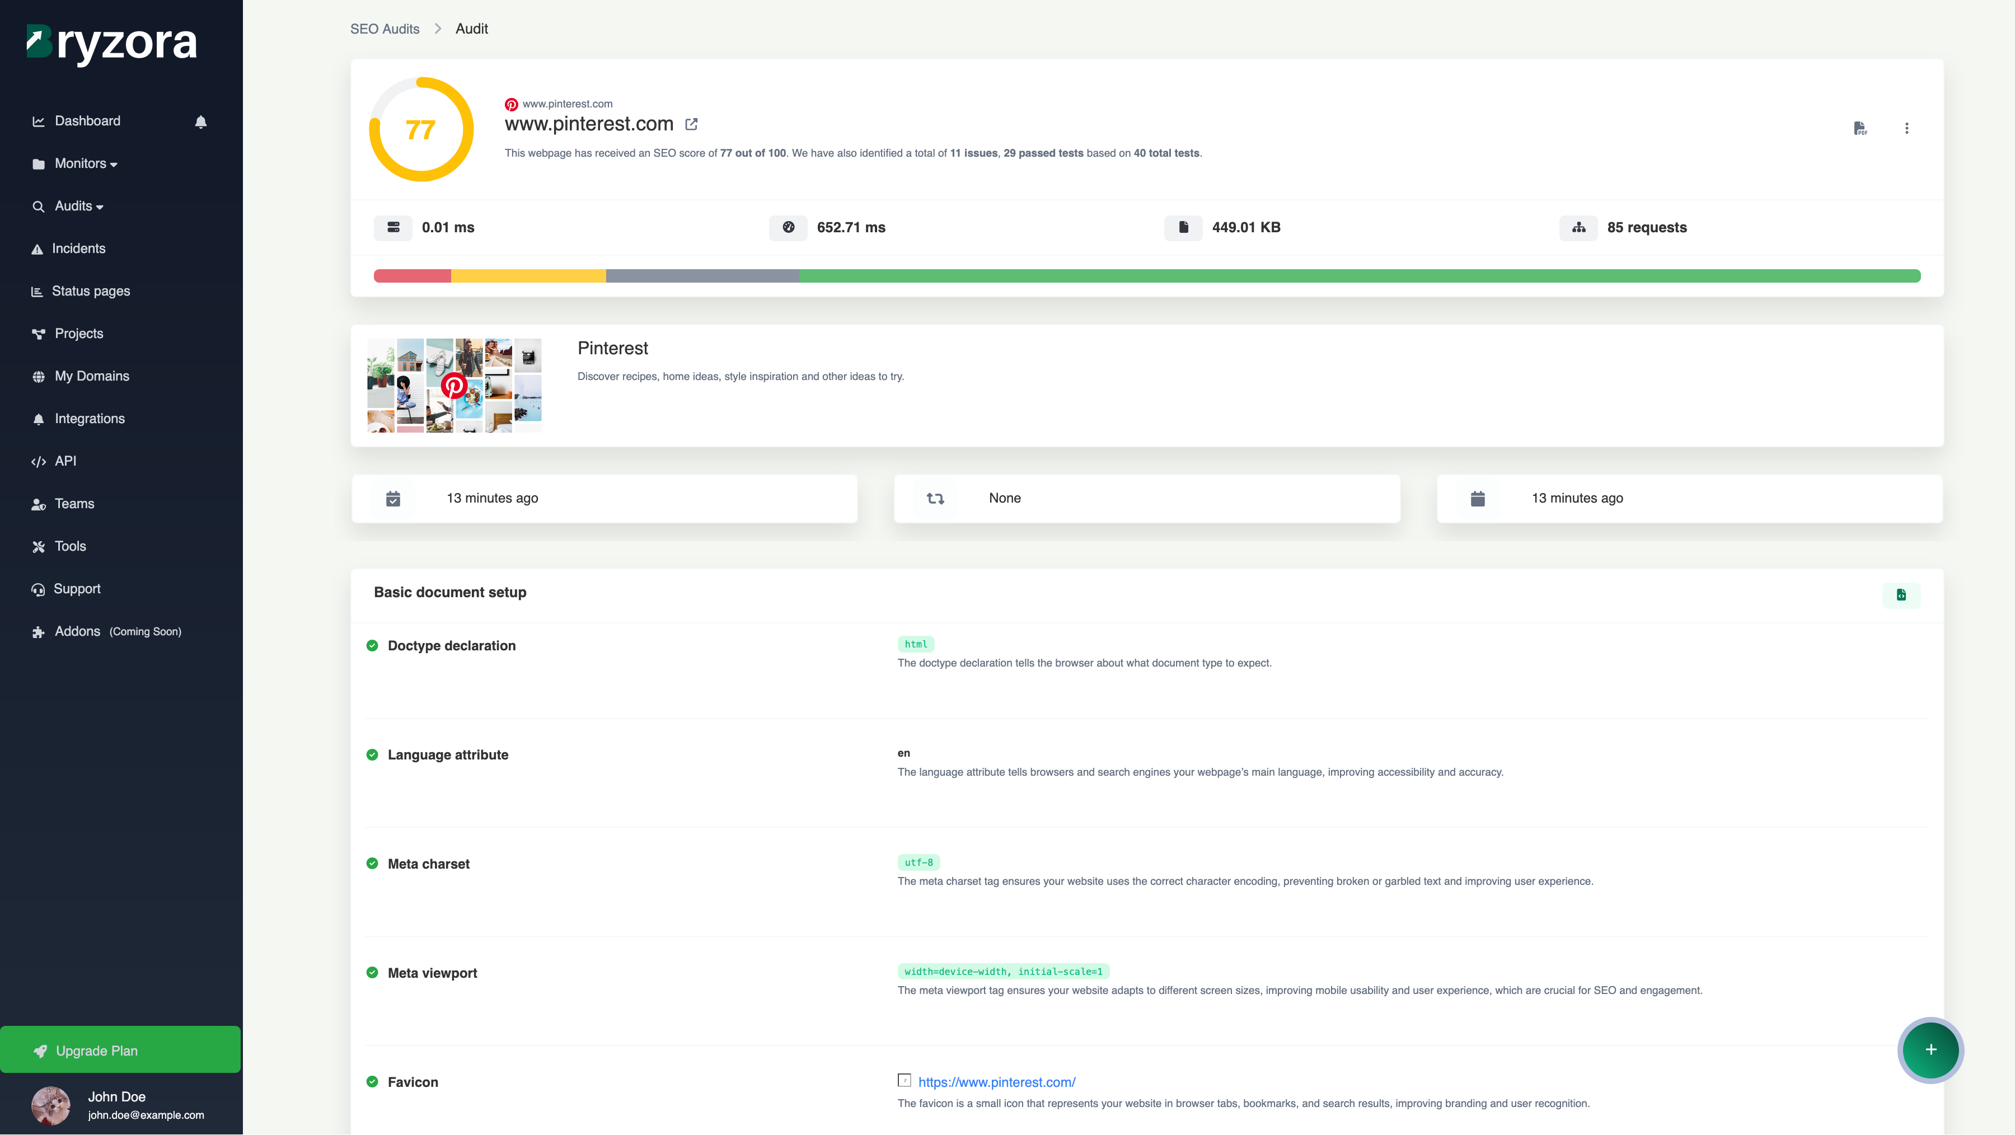Click Doctype declaration passed check icon
The image size is (2015, 1135).
click(372, 645)
